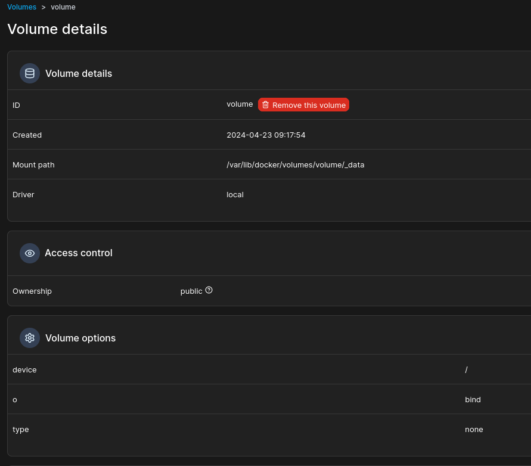531x466 pixels.
Task: Click the database icon beside Volume details
Action: pos(30,73)
